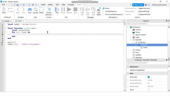The height and width of the screenshot is (96, 170).
Task: Switch to the TEST ribbon tab
Action: click(57, 5)
